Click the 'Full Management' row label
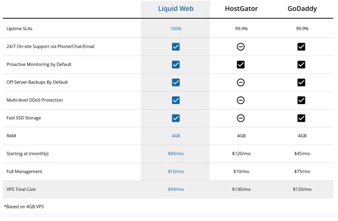Viewport: 338px width, 221px height. pos(24,172)
